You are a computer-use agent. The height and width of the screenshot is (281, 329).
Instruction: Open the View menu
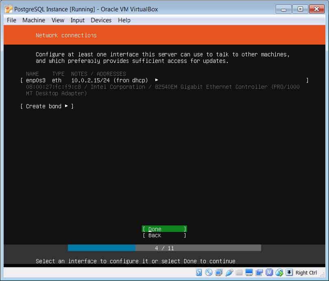click(58, 20)
